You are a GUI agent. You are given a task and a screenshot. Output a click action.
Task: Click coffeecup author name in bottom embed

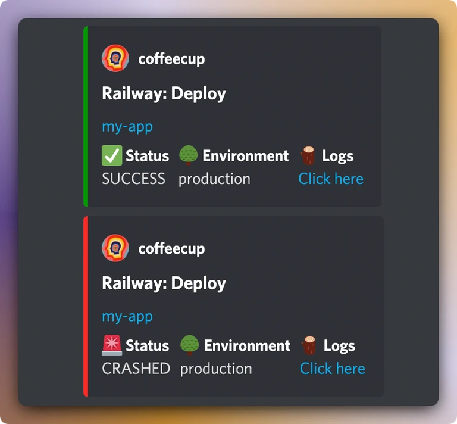coord(171,249)
